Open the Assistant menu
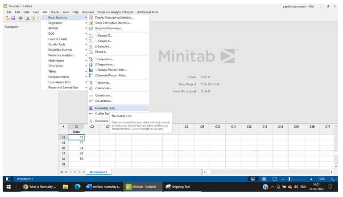 pyautogui.click(x=88, y=12)
